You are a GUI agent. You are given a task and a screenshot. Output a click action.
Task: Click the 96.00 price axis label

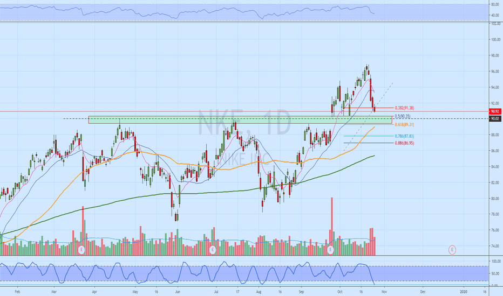[x=495, y=72]
